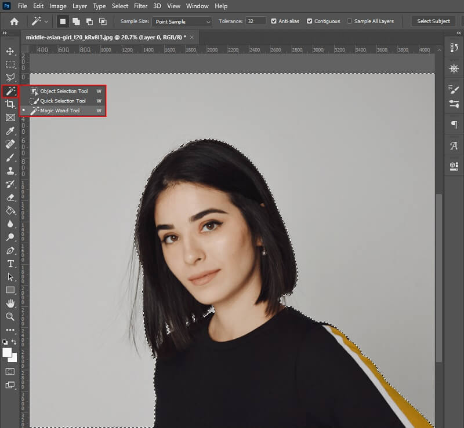
Task: Expand the brush preset picker arrow
Action: click(x=45, y=21)
